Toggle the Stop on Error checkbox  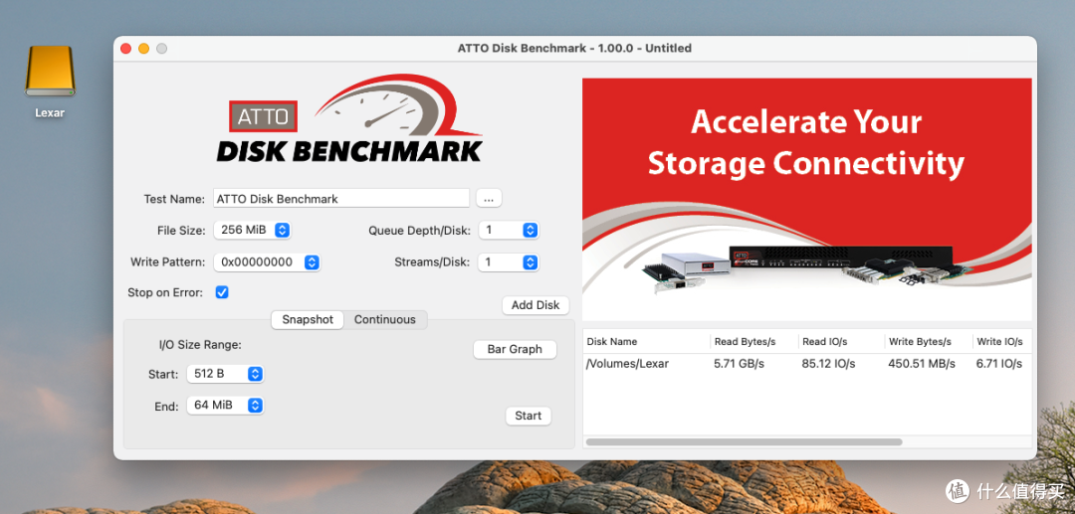(x=222, y=292)
